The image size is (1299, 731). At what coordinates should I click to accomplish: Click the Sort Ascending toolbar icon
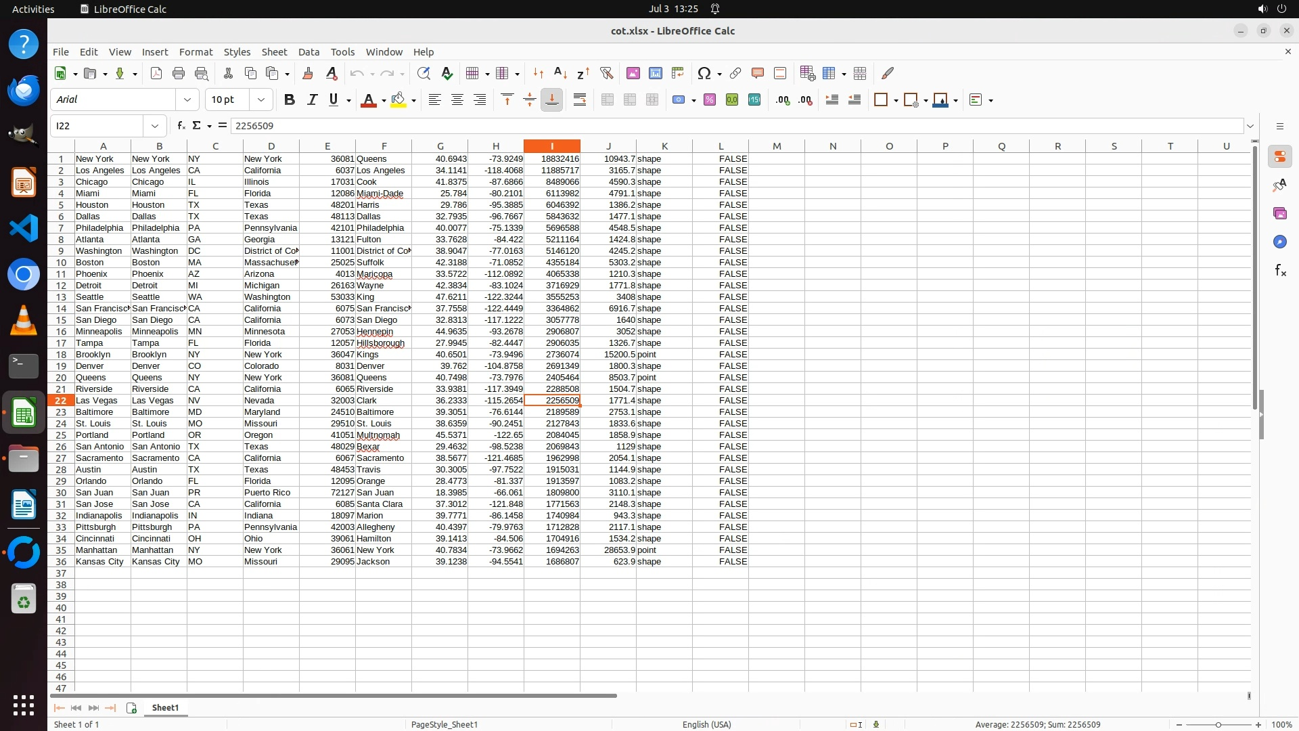pyautogui.click(x=560, y=73)
